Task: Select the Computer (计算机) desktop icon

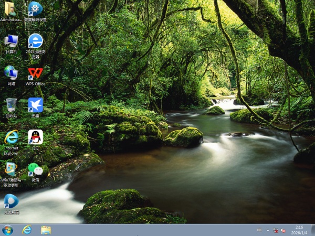Action: point(10,41)
